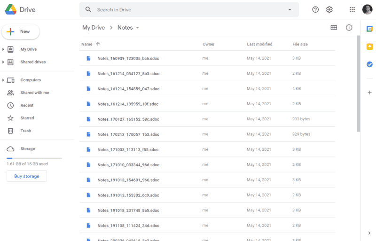This screenshot has width=376, height=241.
Task: Click file icon of Notes_191108_111424_34d.sdoc
Action: coord(88,225)
